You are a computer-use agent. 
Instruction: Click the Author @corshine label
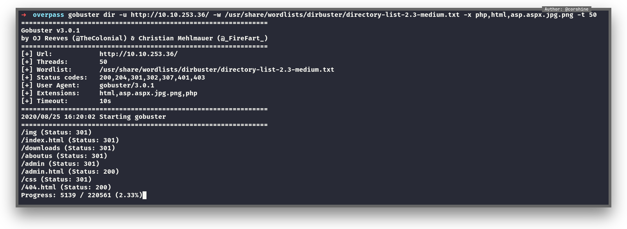(x=566, y=9)
